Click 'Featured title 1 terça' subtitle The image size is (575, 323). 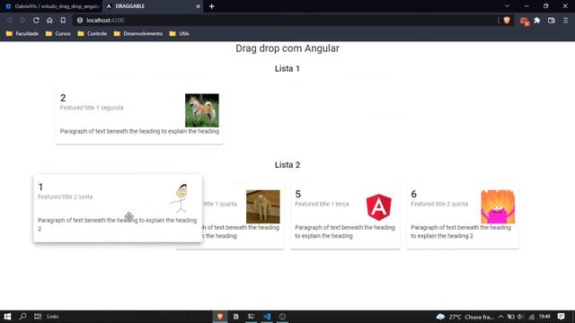click(x=322, y=204)
